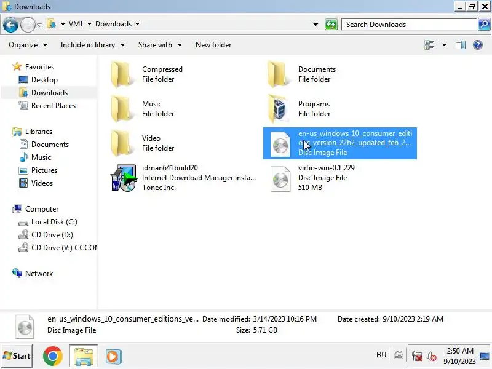Screen dimensions: 492x369
Task: Focus the Search Downloads field
Action: coord(409,25)
